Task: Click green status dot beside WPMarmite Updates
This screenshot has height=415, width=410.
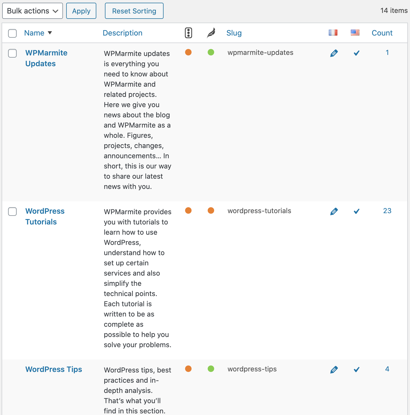Action: click(211, 52)
